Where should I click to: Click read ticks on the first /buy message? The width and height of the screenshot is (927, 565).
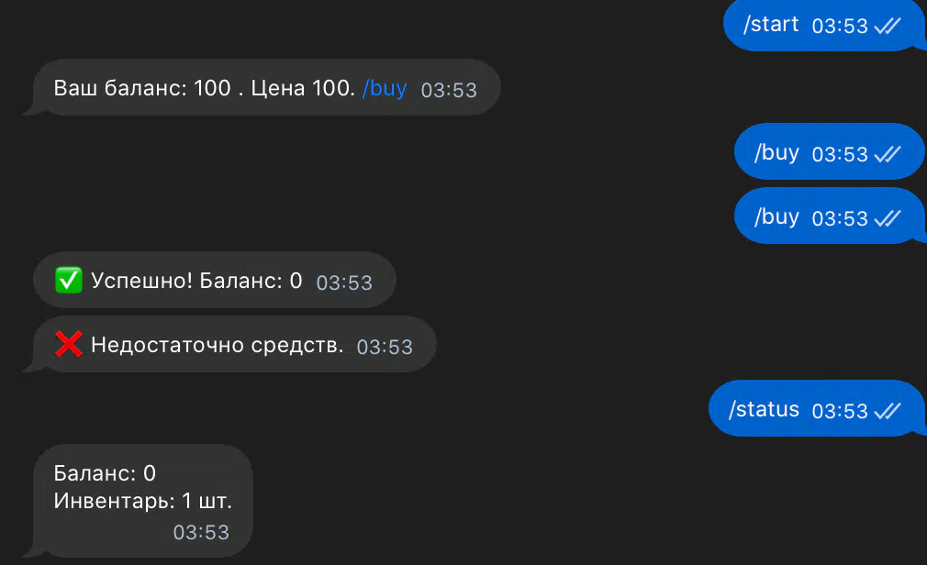pos(888,154)
